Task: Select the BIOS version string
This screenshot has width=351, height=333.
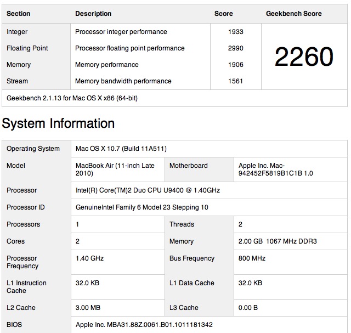Action: (144, 325)
